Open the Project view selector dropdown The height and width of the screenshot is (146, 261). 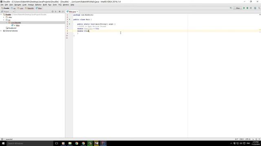point(8,12)
